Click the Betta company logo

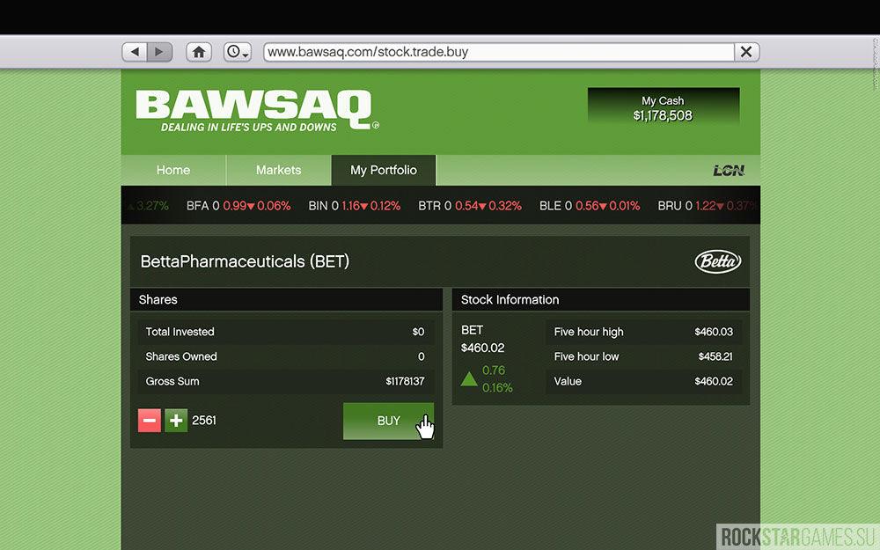pos(718,261)
